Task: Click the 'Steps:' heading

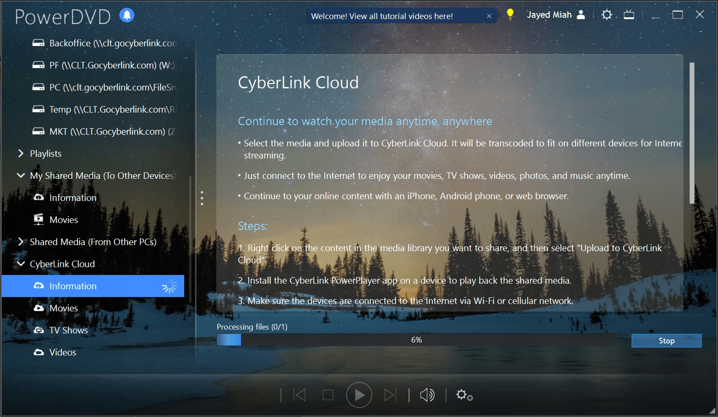Action: [x=253, y=226]
